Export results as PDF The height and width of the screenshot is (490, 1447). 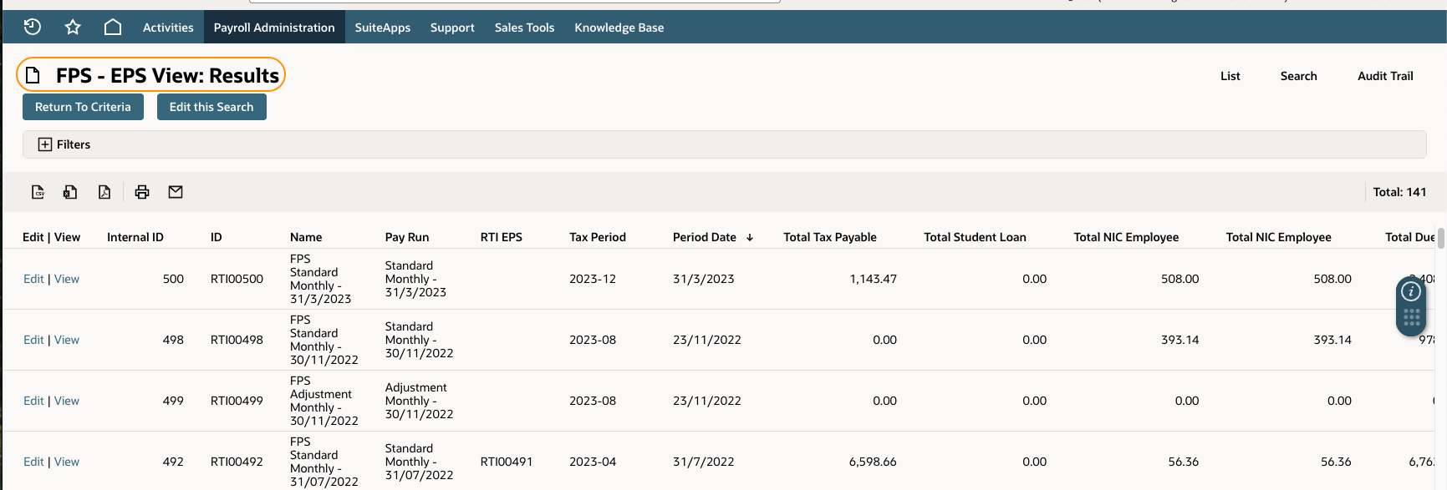point(104,192)
